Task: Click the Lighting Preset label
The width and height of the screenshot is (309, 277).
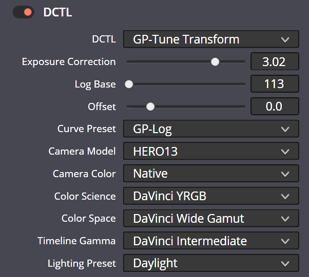Action: [82, 264]
